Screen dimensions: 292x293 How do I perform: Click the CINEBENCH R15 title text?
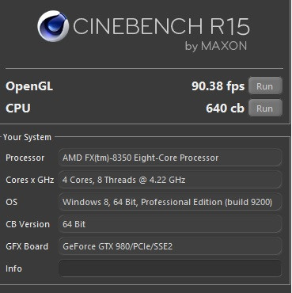coord(161,26)
